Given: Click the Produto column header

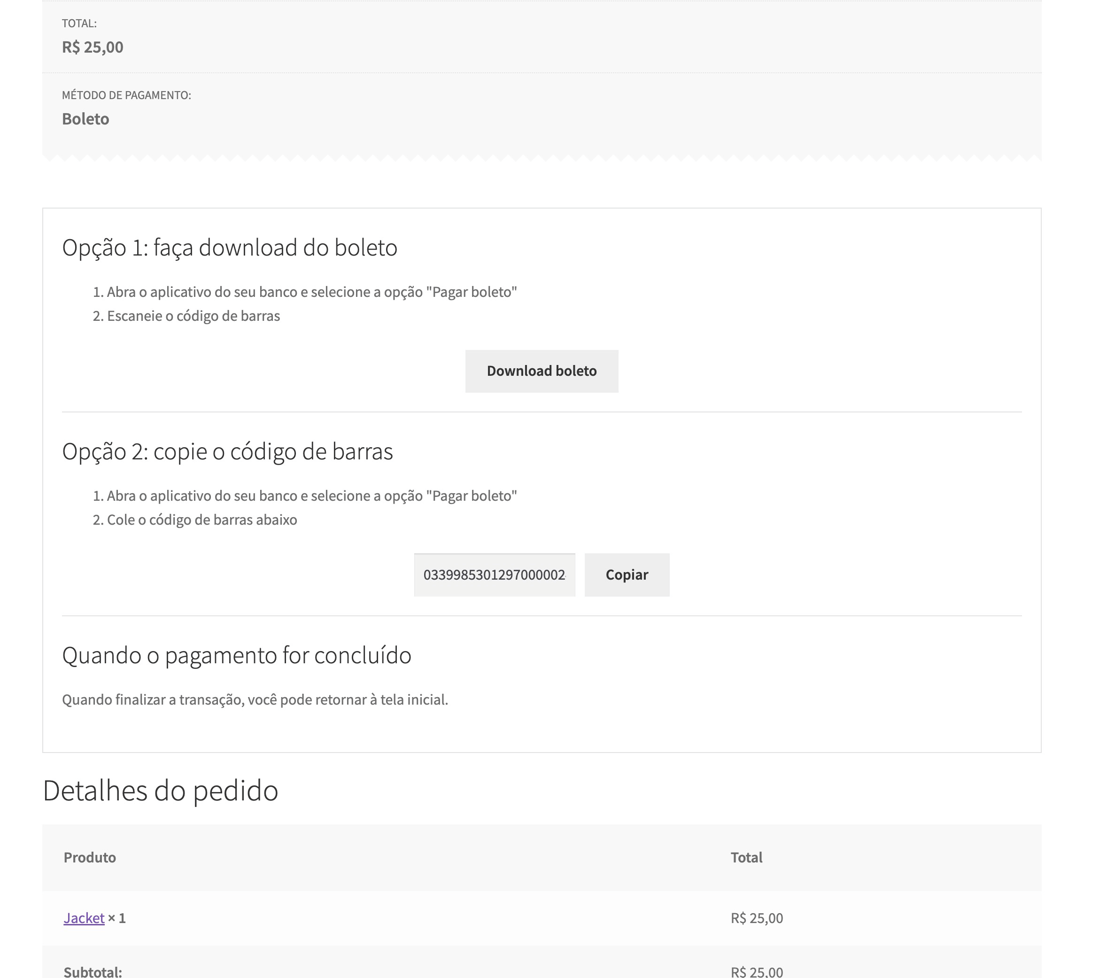Looking at the screenshot, I should tap(89, 857).
